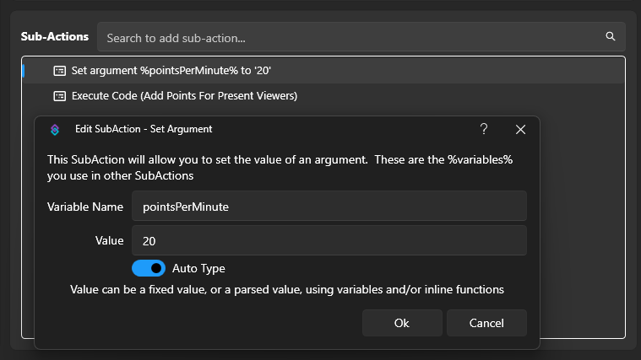Click the Sub-Actions panel heading
This screenshot has width=641, height=360.
pos(54,37)
